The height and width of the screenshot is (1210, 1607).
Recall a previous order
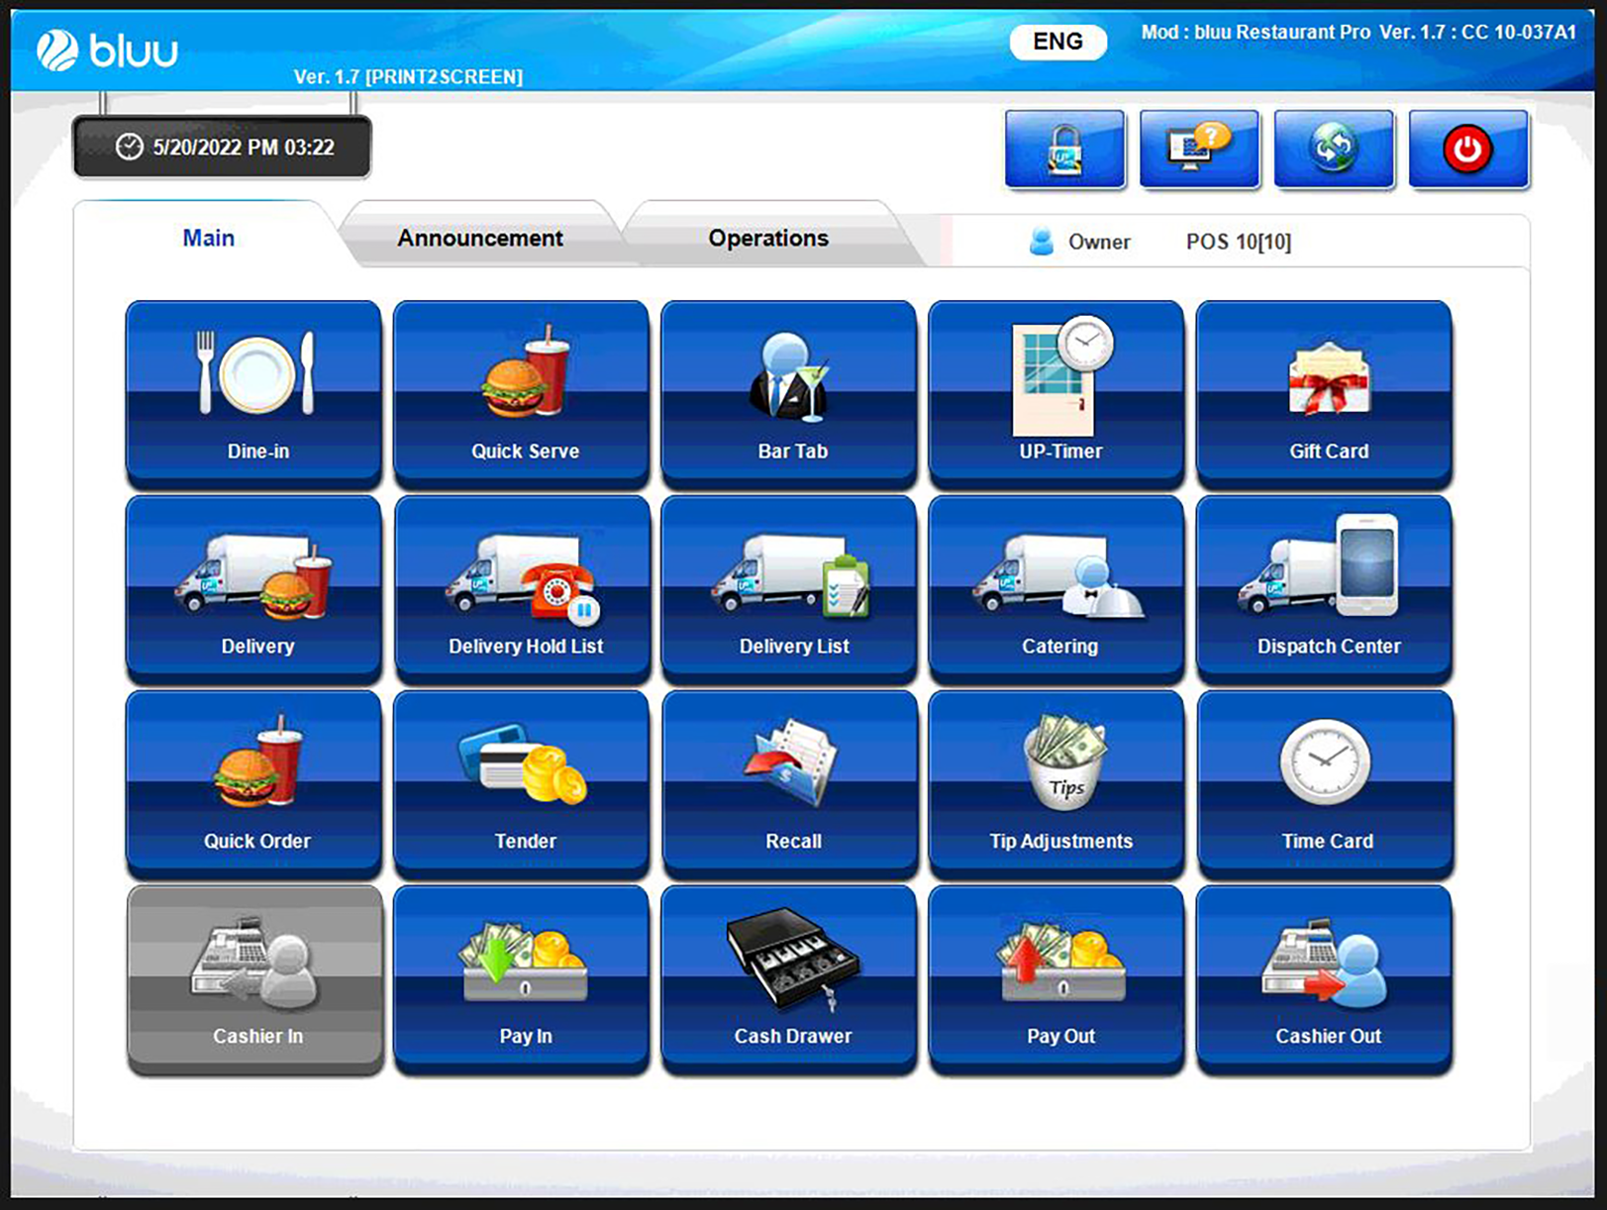(789, 783)
